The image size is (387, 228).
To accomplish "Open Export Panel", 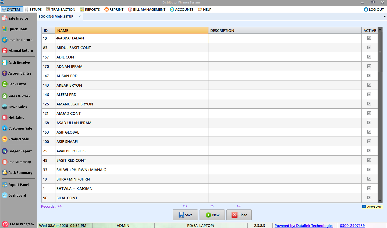I will 16,185.
